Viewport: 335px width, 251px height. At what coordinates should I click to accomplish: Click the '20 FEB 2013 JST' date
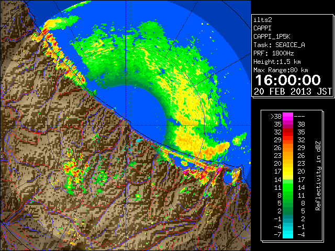(293, 92)
